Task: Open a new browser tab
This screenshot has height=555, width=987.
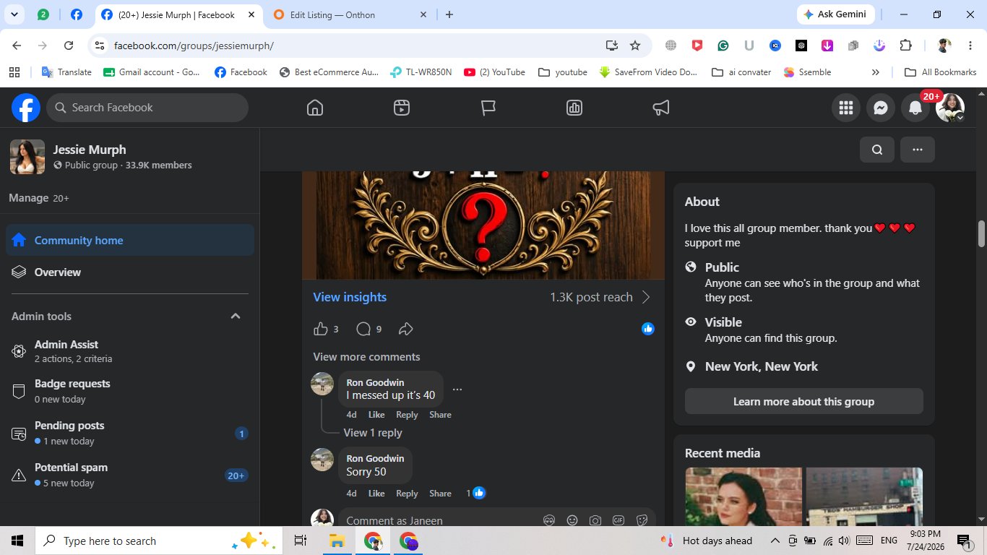Action: tap(449, 14)
